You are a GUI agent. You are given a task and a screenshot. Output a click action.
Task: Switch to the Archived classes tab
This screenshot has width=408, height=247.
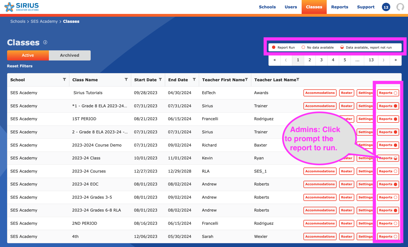click(x=70, y=55)
